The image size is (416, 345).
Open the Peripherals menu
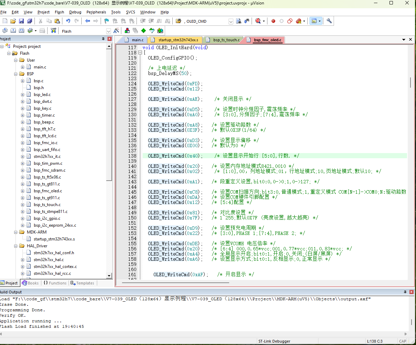[96, 12]
